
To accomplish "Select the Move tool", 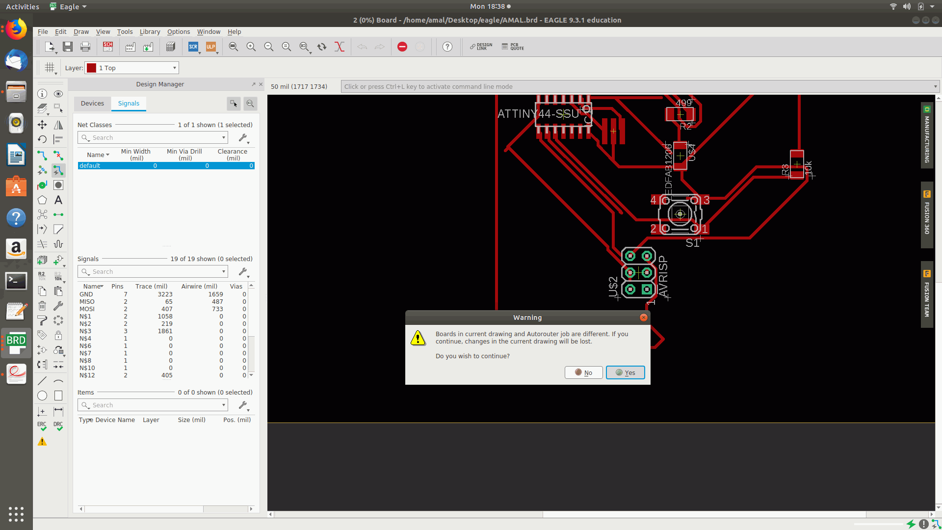I will (42, 125).
